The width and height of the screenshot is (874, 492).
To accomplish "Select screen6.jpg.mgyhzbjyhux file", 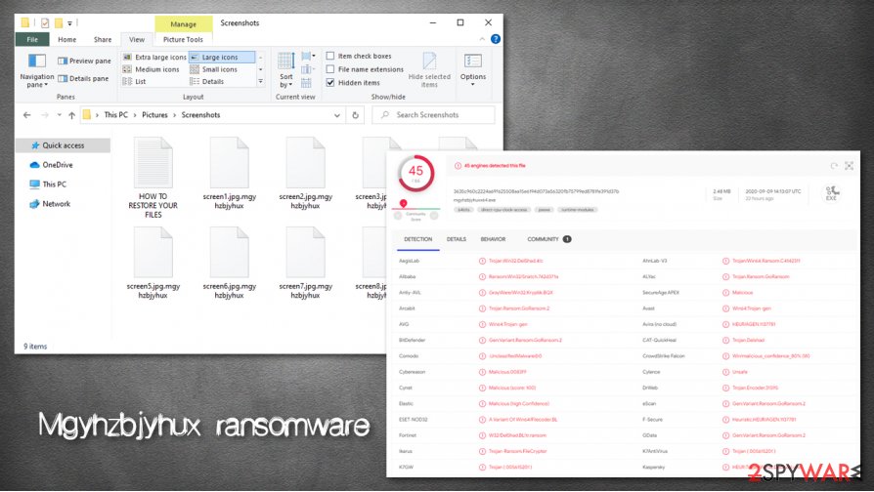I will (x=229, y=263).
